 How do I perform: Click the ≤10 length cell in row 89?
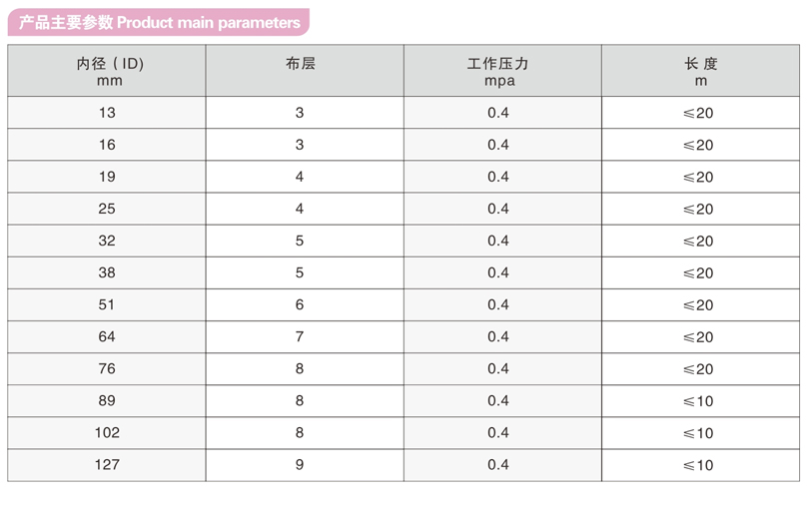pyautogui.click(x=698, y=400)
